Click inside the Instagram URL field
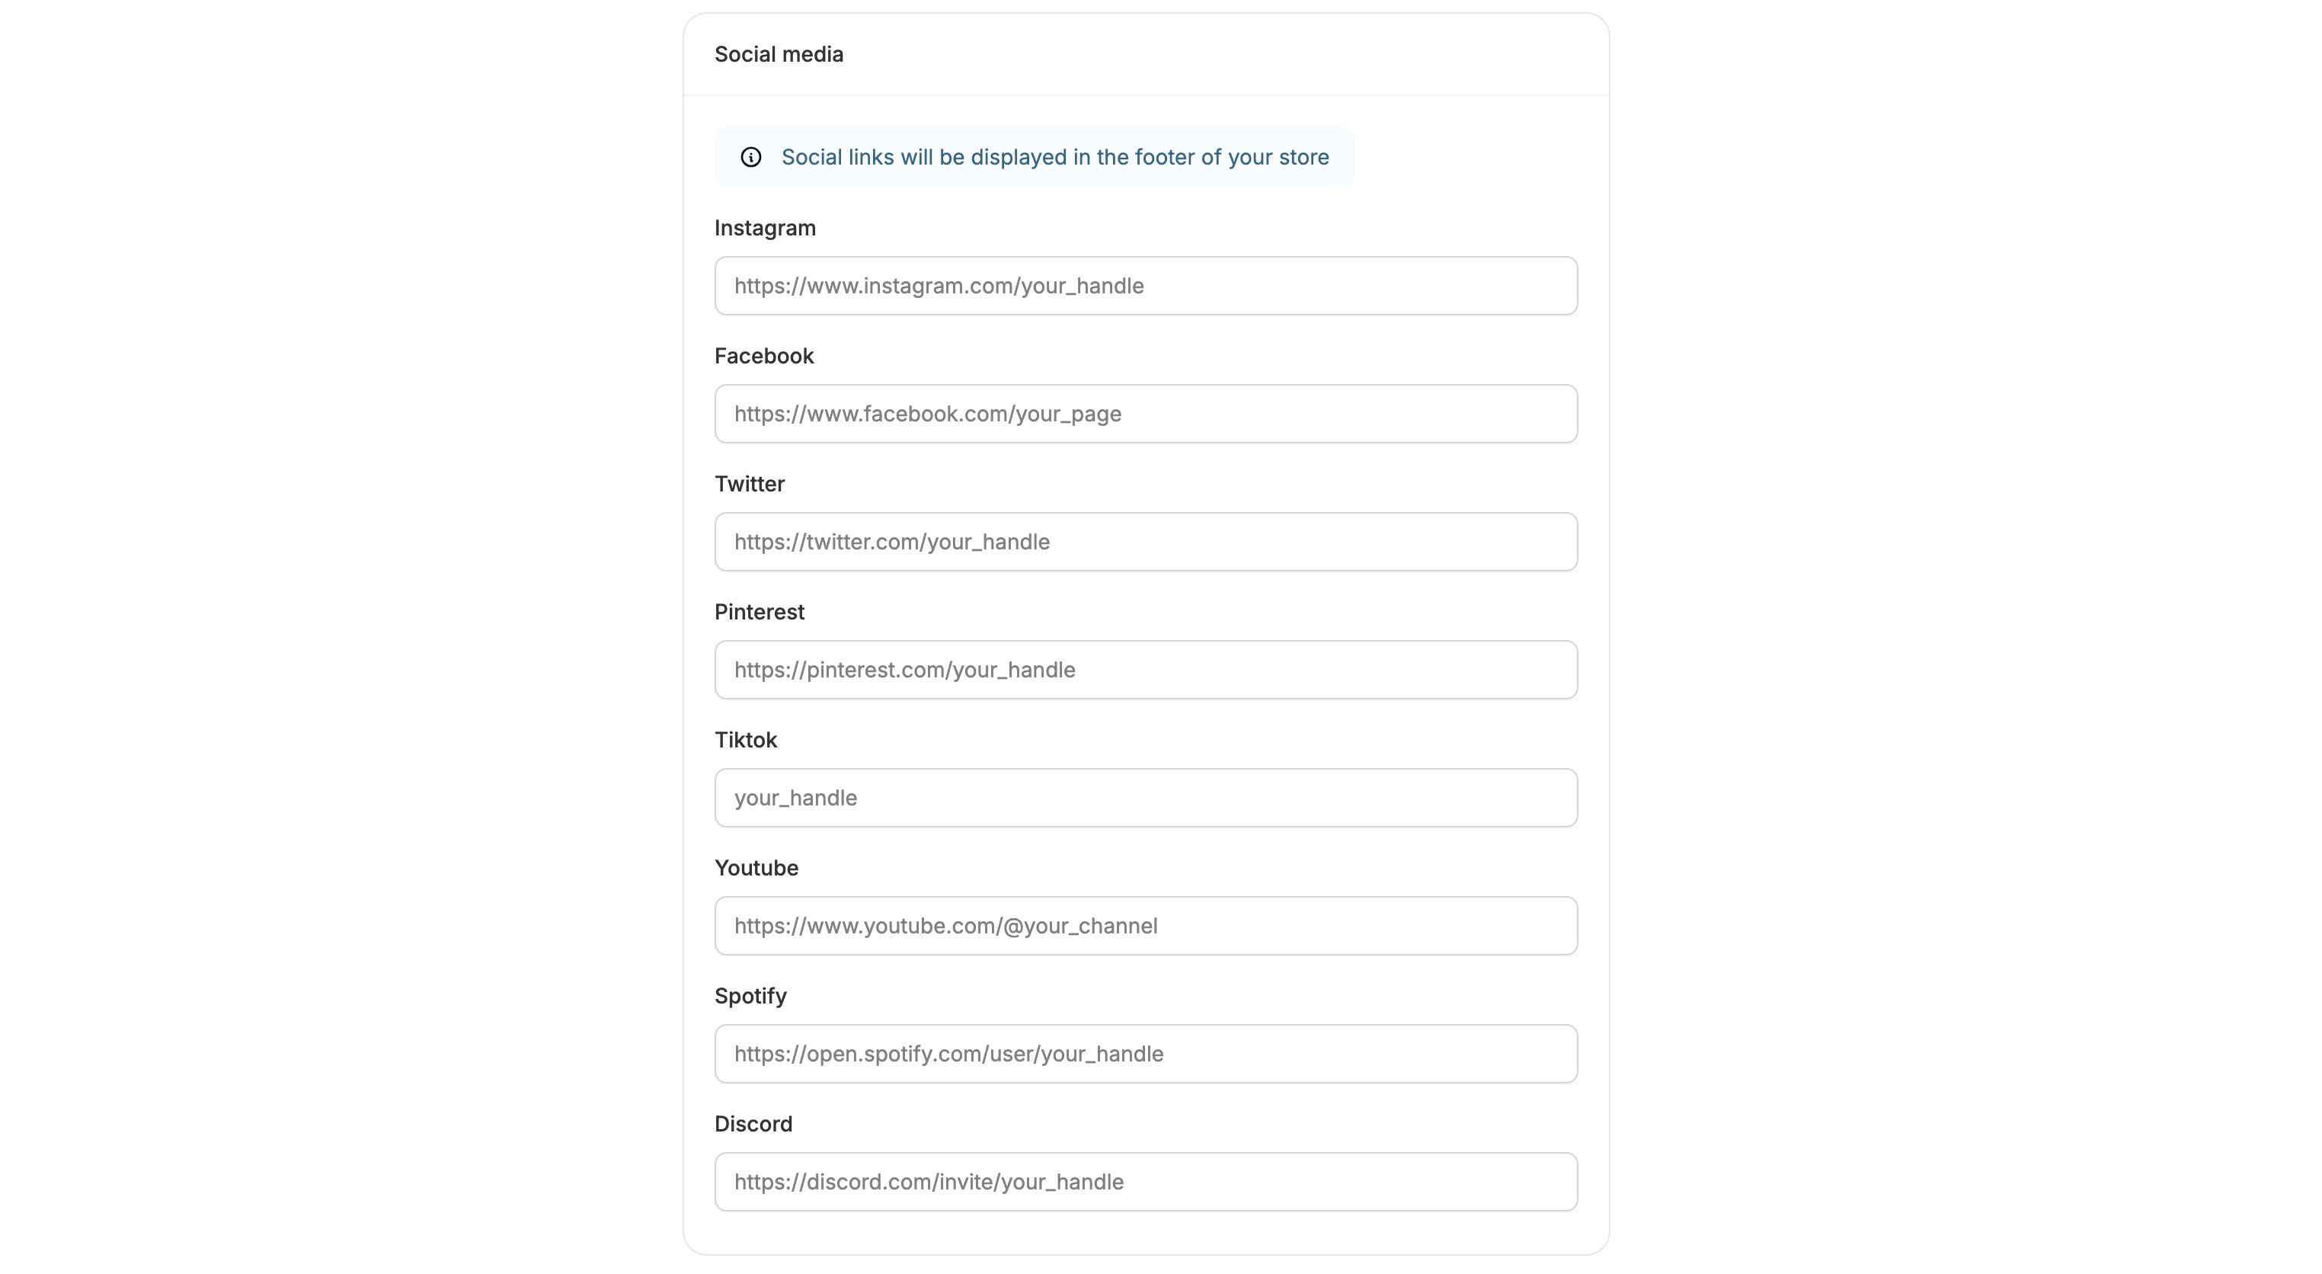 [x=1145, y=286]
